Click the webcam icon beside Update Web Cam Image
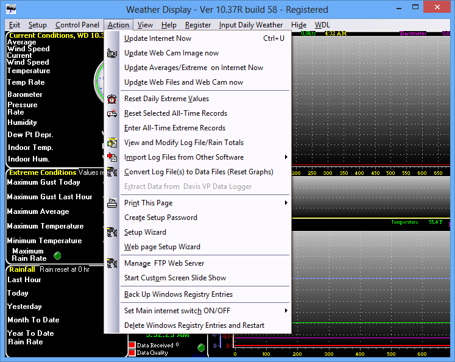The height and width of the screenshot is (362, 455). point(111,53)
